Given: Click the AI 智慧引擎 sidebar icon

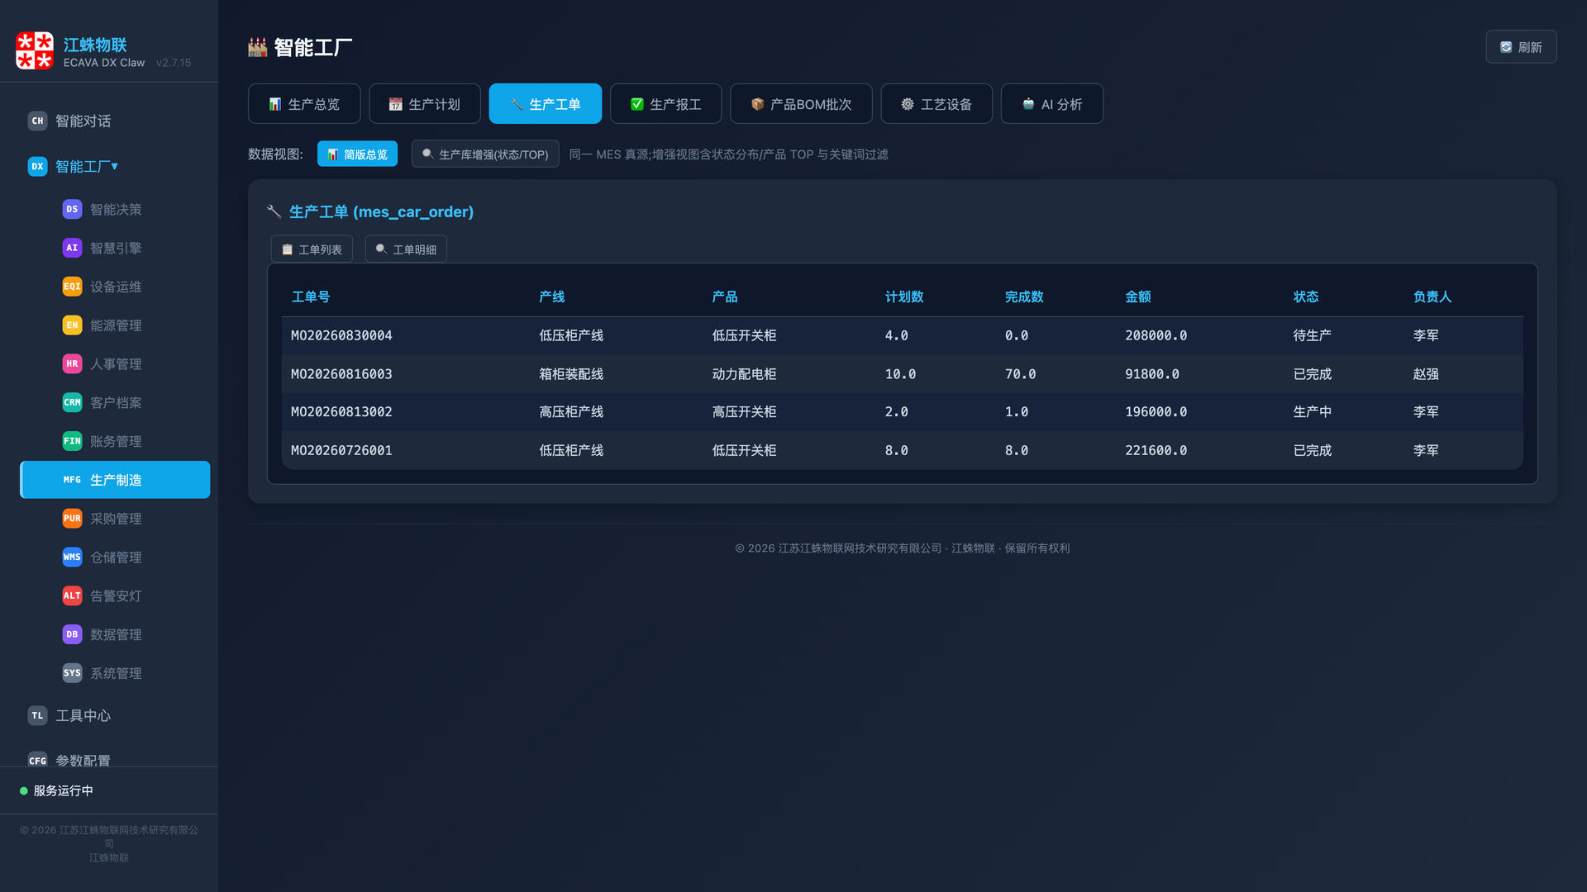Looking at the screenshot, I should click(x=72, y=248).
